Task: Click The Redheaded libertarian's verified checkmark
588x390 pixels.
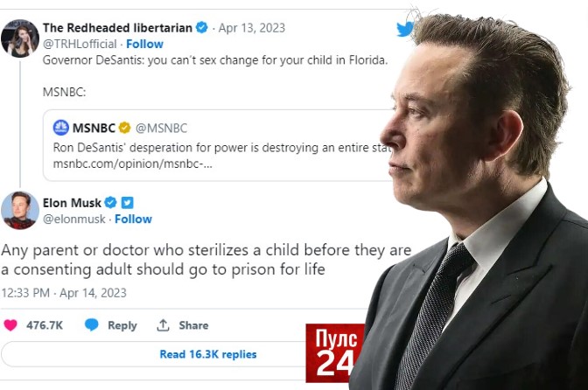Action: 202,27
